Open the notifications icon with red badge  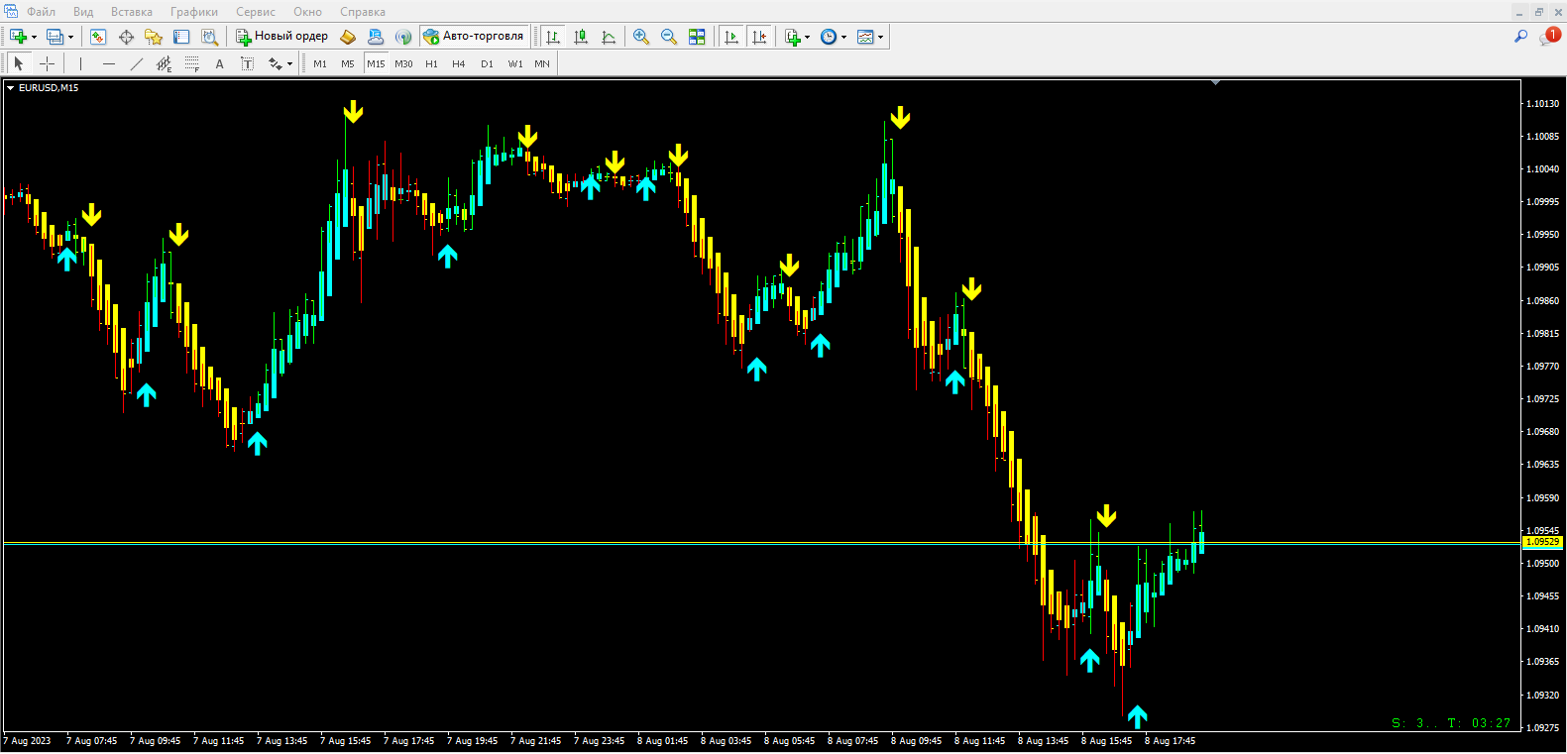click(x=1549, y=37)
